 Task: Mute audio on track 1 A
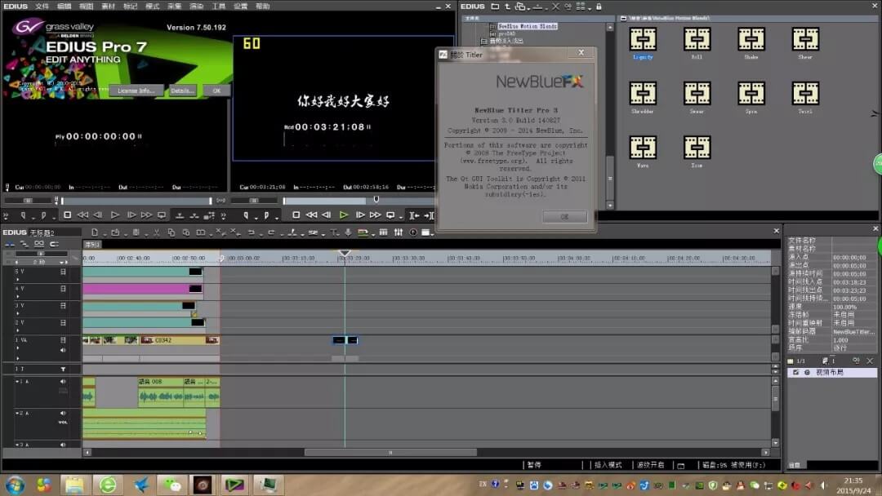(x=63, y=382)
